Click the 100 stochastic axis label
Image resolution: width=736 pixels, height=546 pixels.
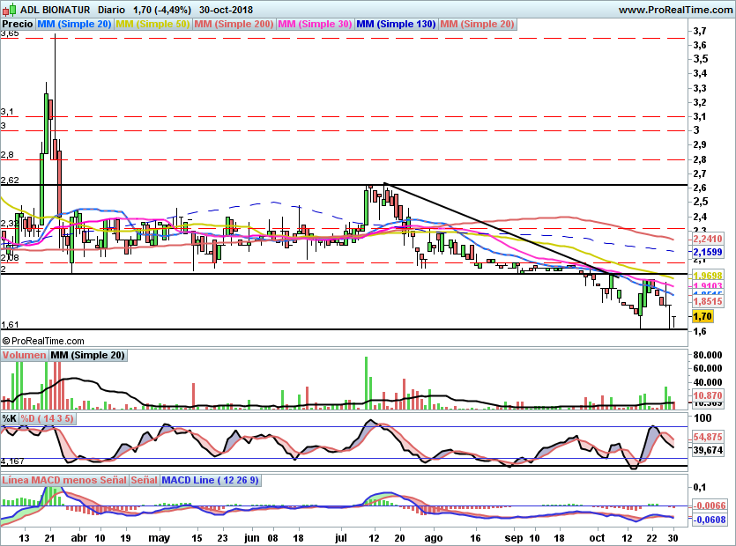703,418
